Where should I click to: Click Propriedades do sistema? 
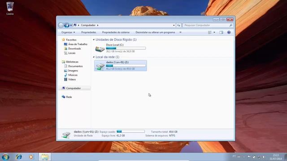coord(116,32)
